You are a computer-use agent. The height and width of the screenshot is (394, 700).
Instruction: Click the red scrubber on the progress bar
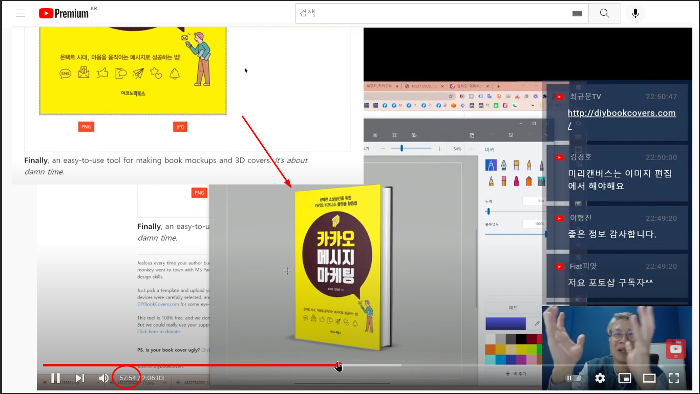point(338,365)
